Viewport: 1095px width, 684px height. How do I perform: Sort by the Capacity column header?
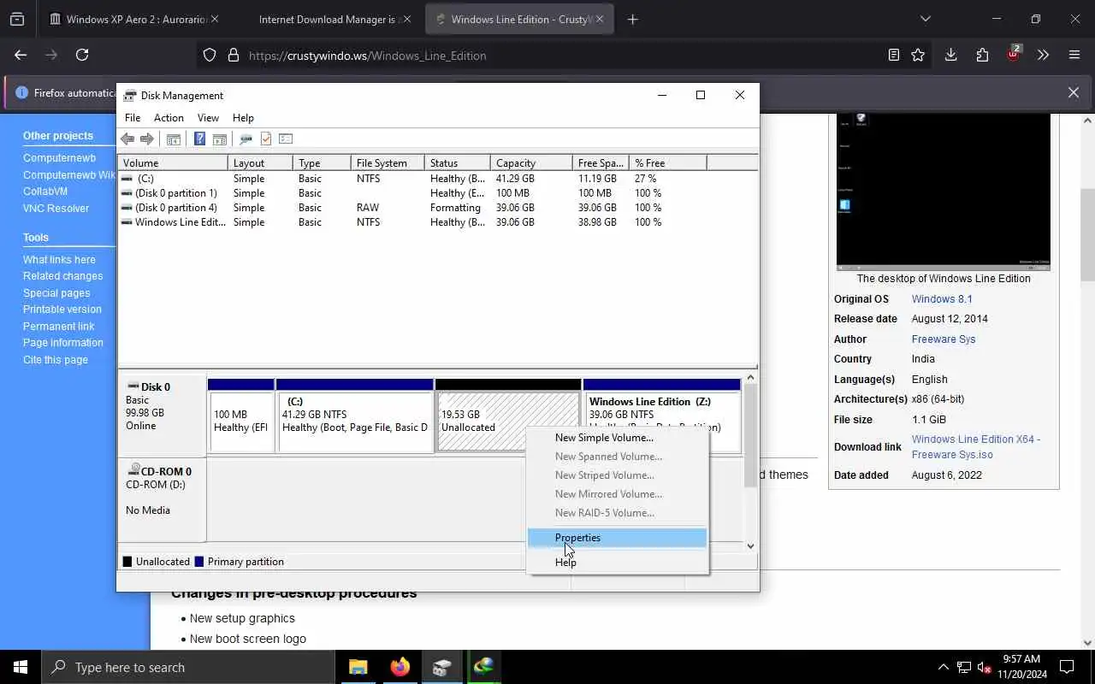pyautogui.click(x=531, y=162)
